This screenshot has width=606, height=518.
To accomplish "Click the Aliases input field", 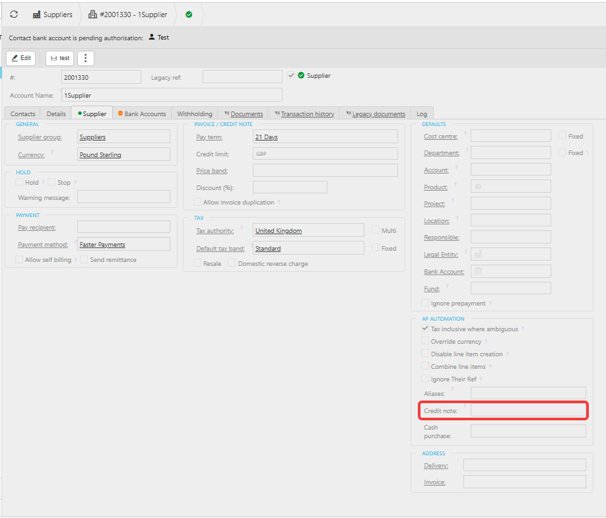I will point(528,393).
